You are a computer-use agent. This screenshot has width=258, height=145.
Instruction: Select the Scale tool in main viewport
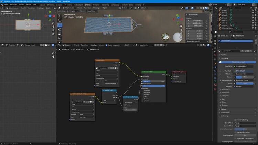[60, 34]
